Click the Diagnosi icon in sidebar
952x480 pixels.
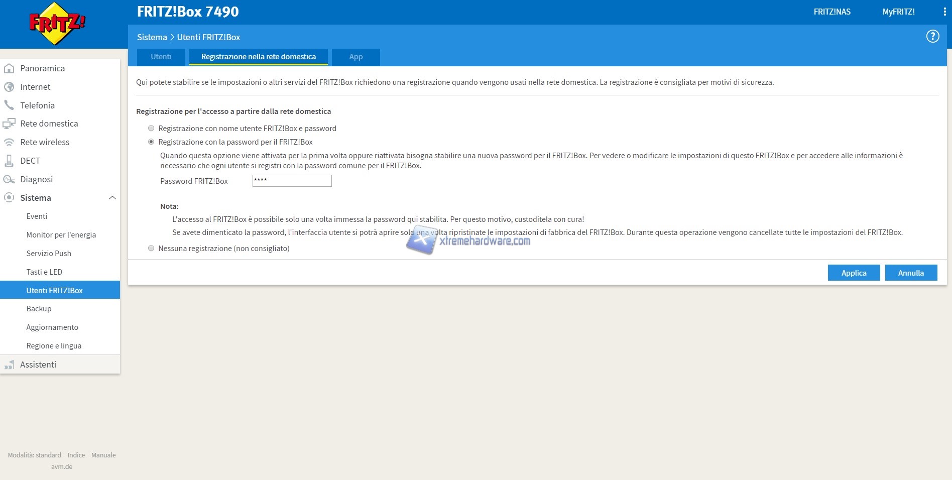click(9, 179)
